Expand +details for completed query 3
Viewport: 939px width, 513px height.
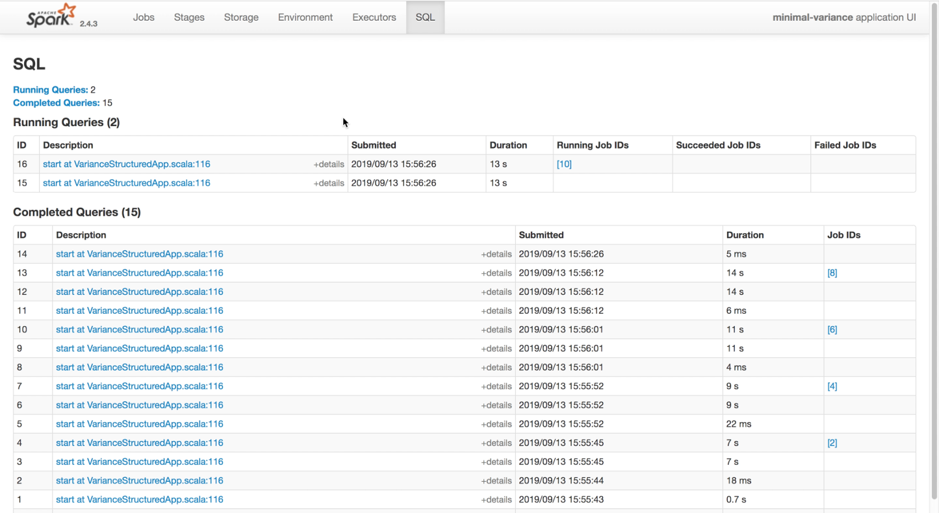tap(496, 462)
